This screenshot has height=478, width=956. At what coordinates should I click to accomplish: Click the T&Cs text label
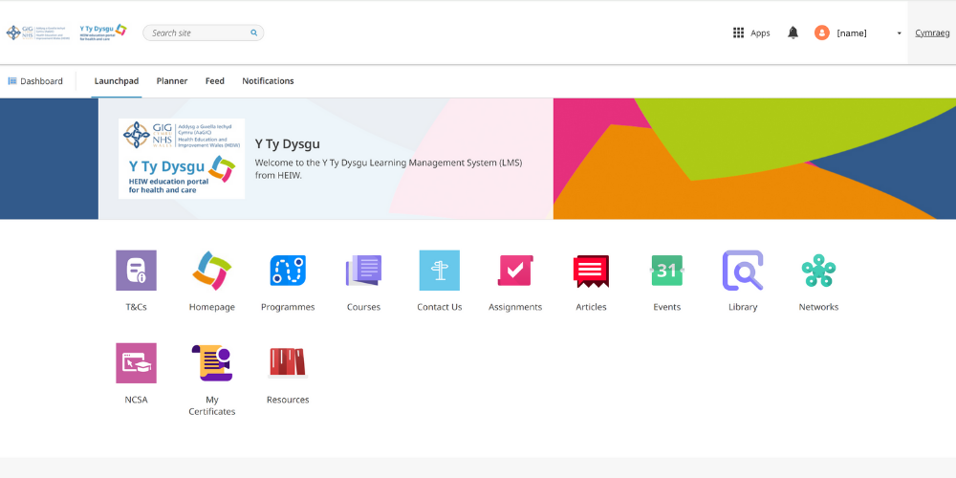click(136, 307)
